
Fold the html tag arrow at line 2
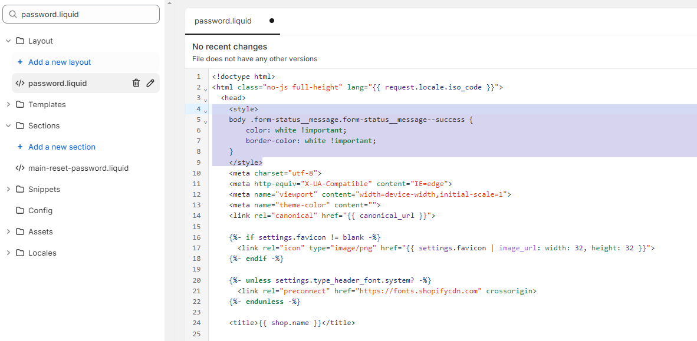(205, 89)
